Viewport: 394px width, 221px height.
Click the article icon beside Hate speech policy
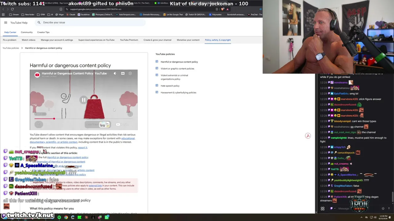tap(157, 86)
